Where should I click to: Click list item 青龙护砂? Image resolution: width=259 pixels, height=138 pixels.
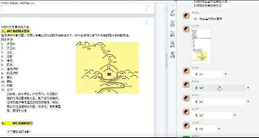(x=12, y=69)
